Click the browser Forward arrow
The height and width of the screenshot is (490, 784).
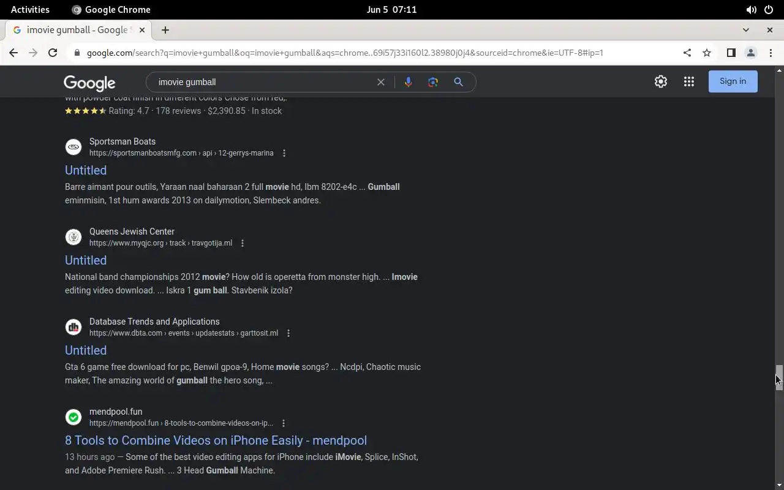pyautogui.click(x=33, y=53)
